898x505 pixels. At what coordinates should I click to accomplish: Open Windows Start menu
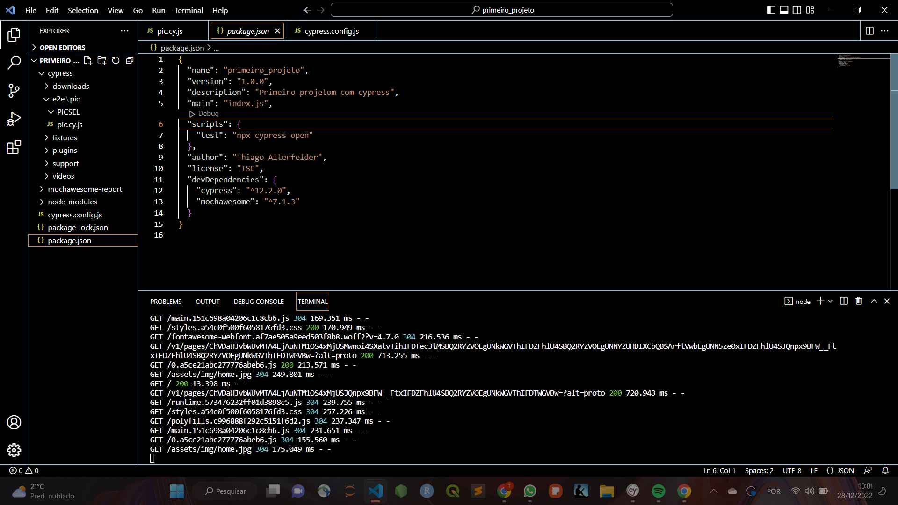point(177,491)
